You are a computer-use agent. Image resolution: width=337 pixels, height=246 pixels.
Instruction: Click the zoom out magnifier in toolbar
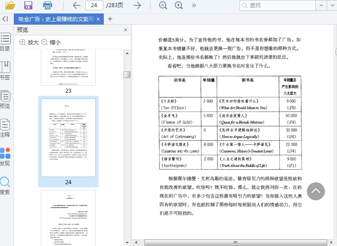point(163,5)
